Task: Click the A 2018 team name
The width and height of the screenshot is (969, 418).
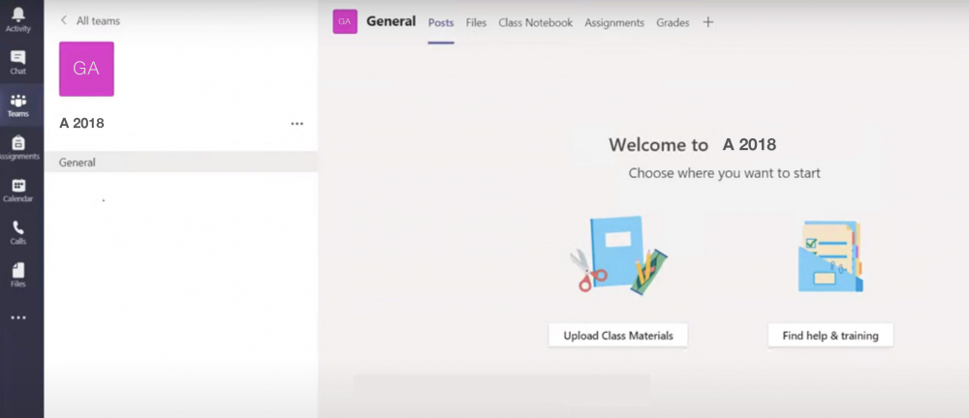Action: [x=81, y=123]
